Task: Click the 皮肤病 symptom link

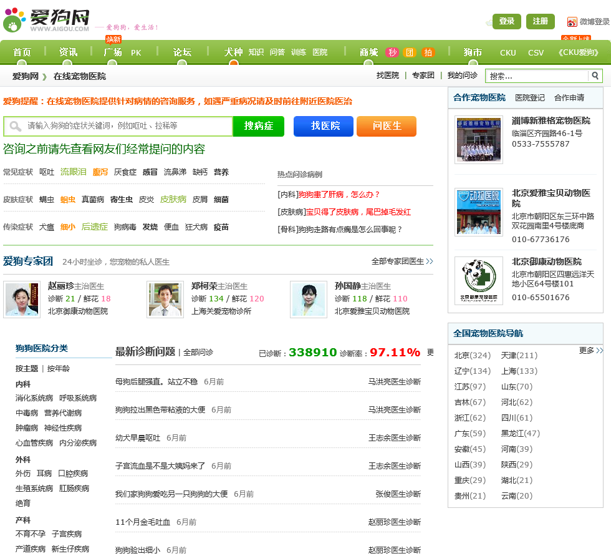Action: [173, 199]
